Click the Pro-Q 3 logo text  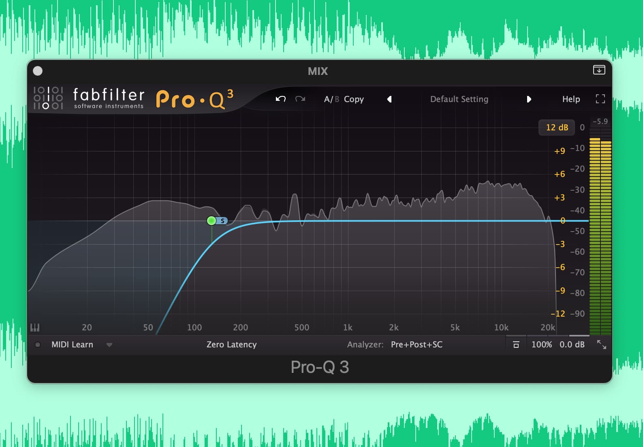(x=194, y=99)
